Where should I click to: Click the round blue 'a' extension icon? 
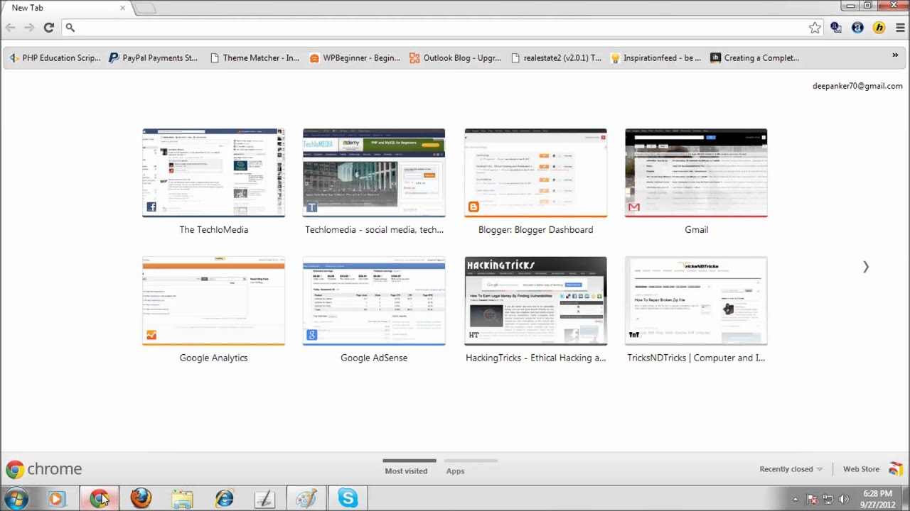858,28
